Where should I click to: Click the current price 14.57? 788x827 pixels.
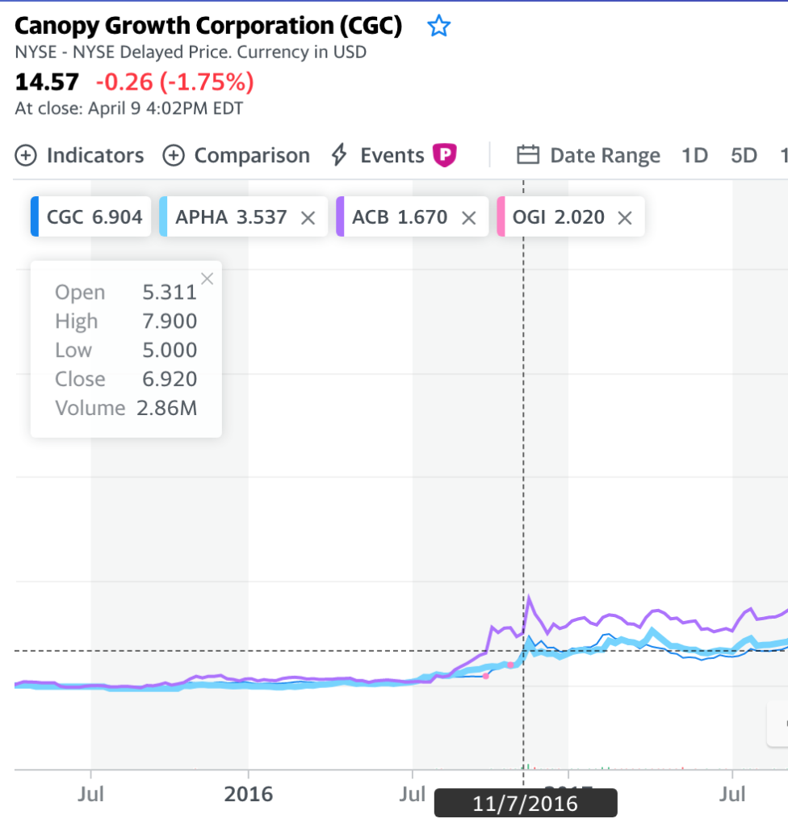pos(47,82)
